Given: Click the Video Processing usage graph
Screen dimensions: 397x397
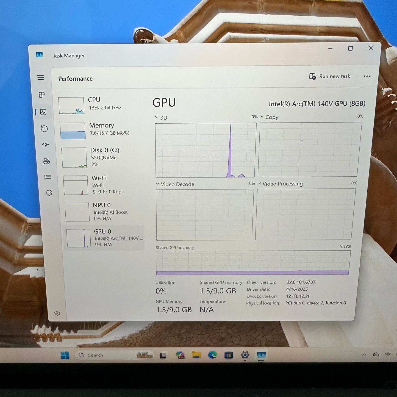Looking at the screenshot, I should [x=305, y=214].
